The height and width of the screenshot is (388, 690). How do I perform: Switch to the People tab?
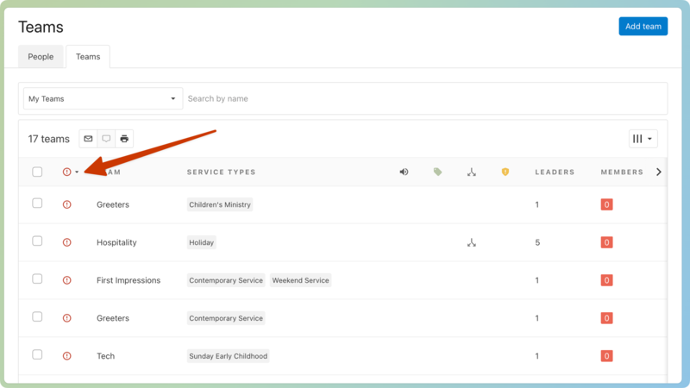click(x=41, y=57)
